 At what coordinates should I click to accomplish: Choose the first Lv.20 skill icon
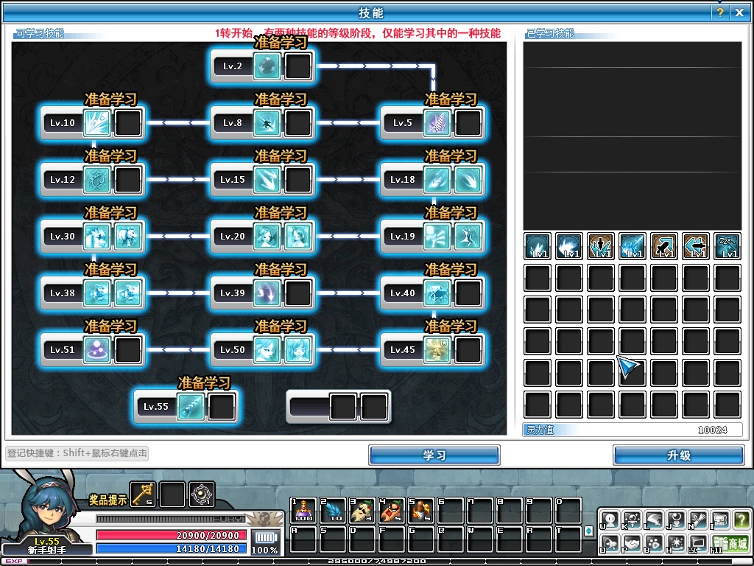point(267,237)
